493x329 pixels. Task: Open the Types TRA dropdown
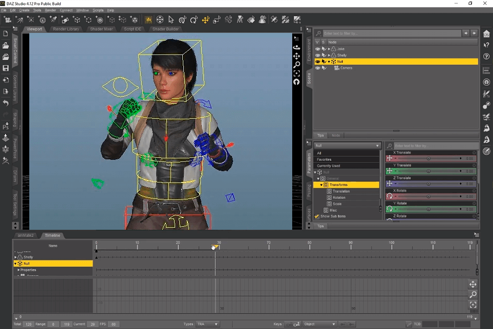pos(207,324)
